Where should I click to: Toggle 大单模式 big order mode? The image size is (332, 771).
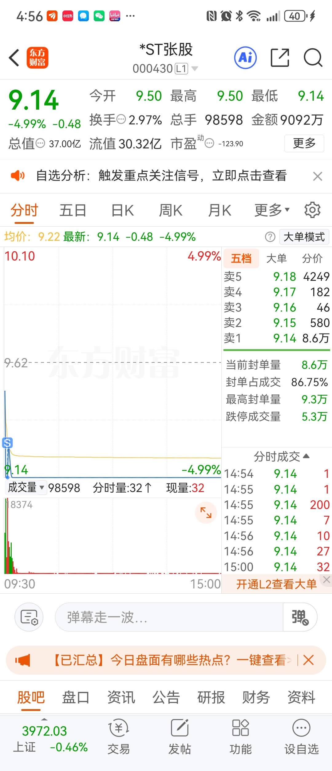tap(304, 237)
